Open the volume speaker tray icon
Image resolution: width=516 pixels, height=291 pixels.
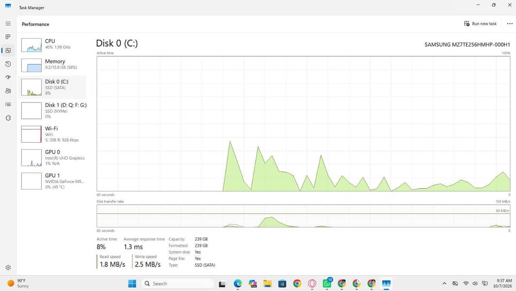[x=475, y=283]
